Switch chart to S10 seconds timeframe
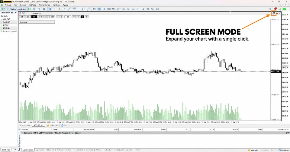This screenshot has width=290, height=152. (40, 17)
